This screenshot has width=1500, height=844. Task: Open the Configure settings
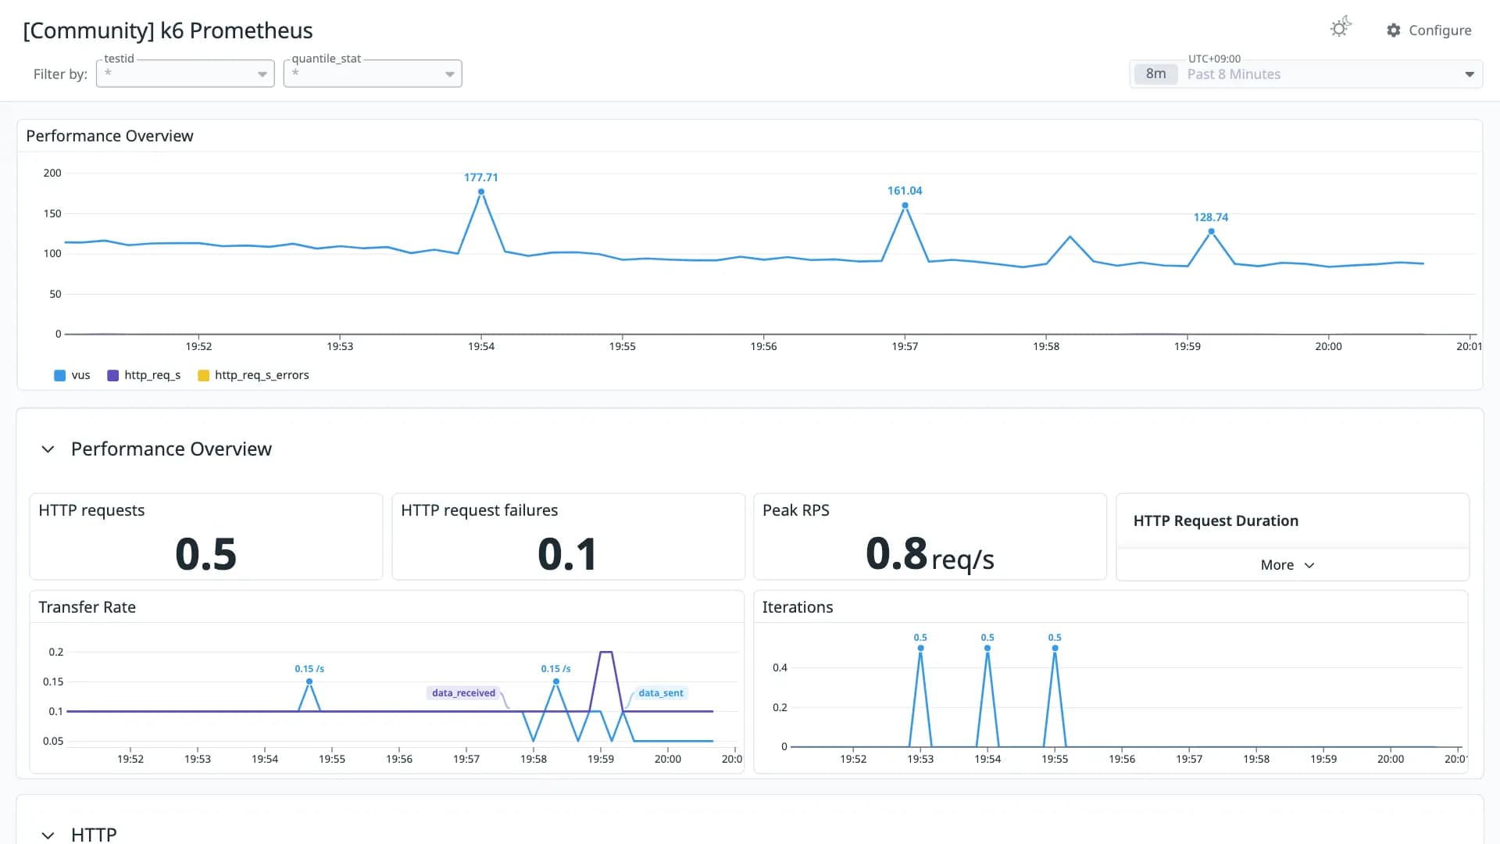pyautogui.click(x=1429, y=30)
